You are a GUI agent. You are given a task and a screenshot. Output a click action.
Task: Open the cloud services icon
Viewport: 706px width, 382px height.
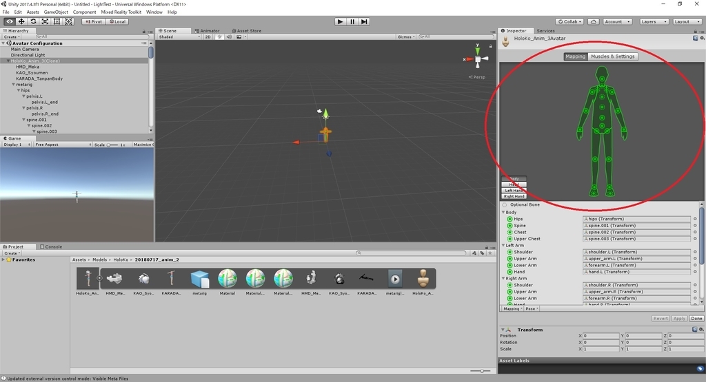[x=594, y=21]
